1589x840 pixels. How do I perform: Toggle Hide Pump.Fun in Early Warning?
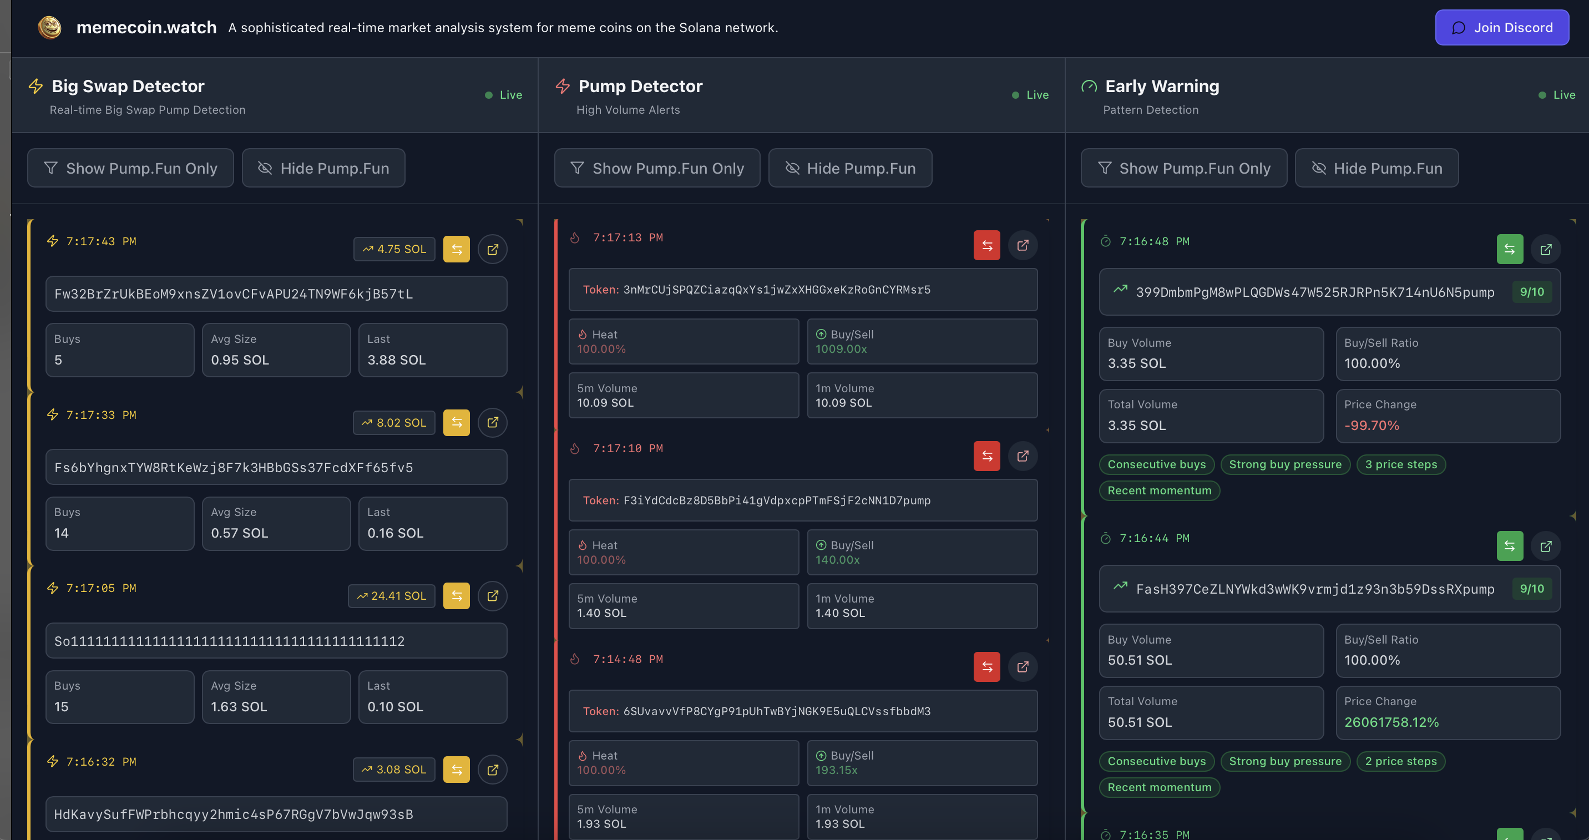(x=1377, y=168)
